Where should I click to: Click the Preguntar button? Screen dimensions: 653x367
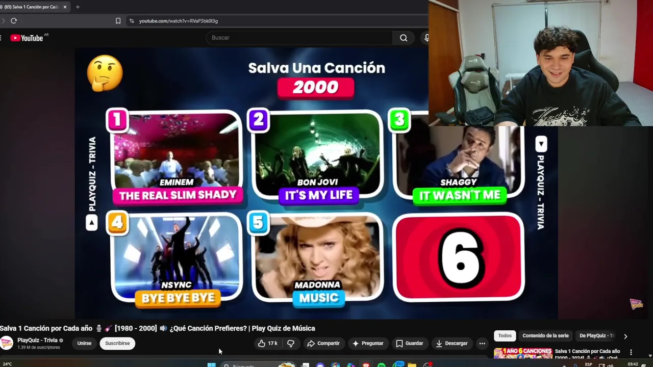(x=367, y=344)
